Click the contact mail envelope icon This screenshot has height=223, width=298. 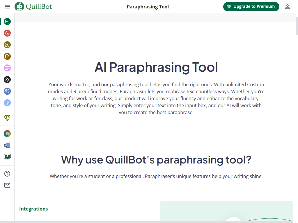point(7,185)
